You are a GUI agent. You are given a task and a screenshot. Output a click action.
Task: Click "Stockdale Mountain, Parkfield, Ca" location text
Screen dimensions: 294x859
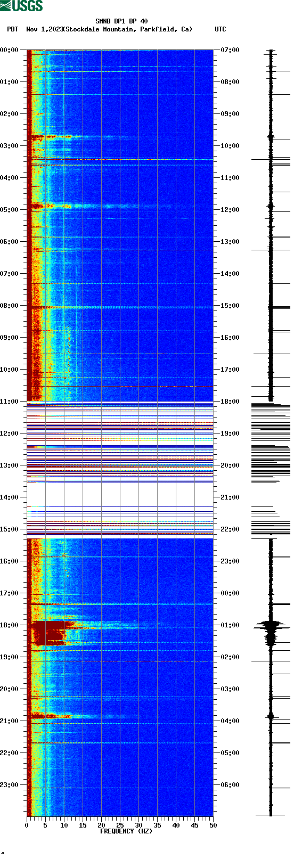pyautogui.click(x=127, y=29)
